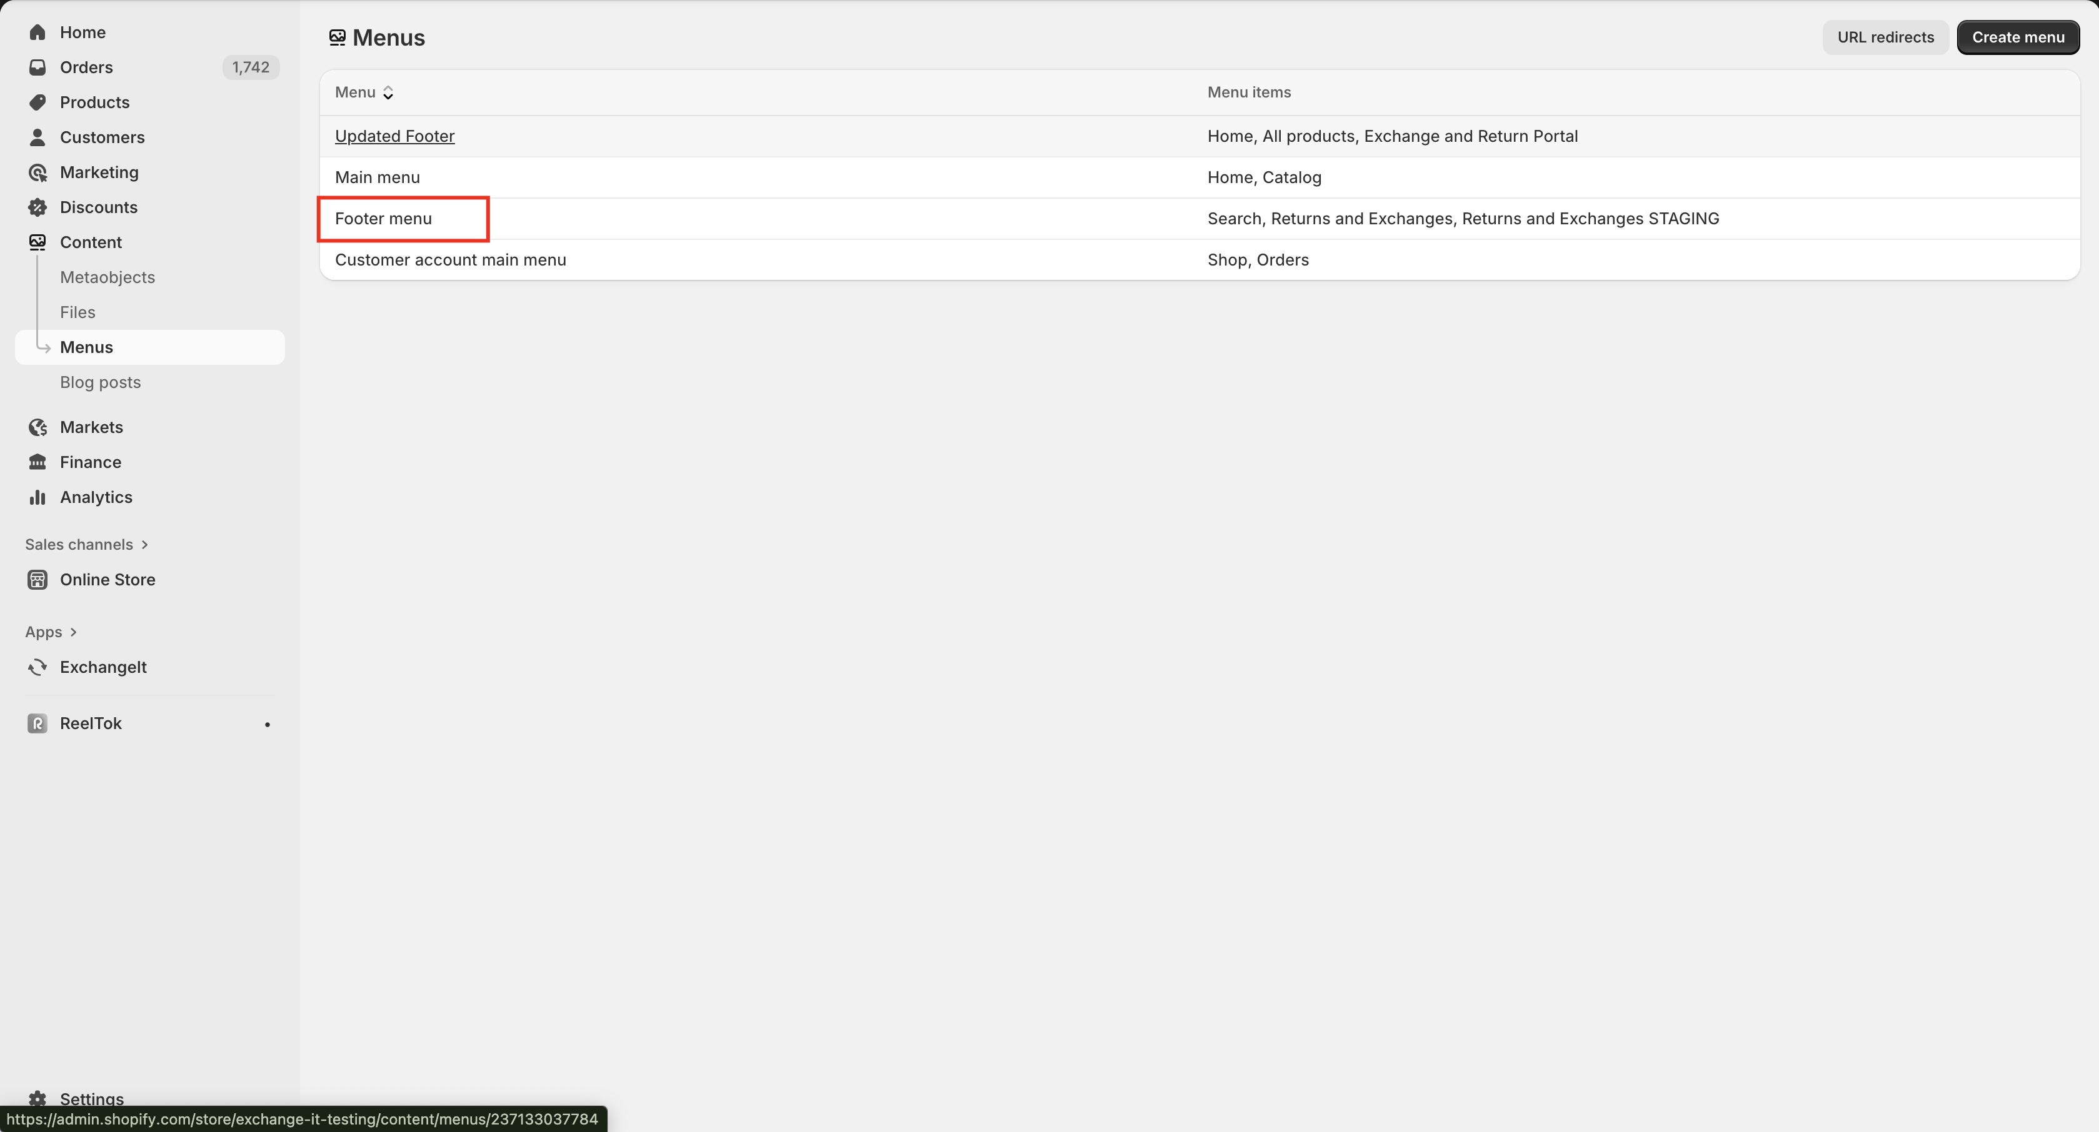Expand the Sales channels section
This screenshot has width=2099, height=1132.
(x=144, y=545)
